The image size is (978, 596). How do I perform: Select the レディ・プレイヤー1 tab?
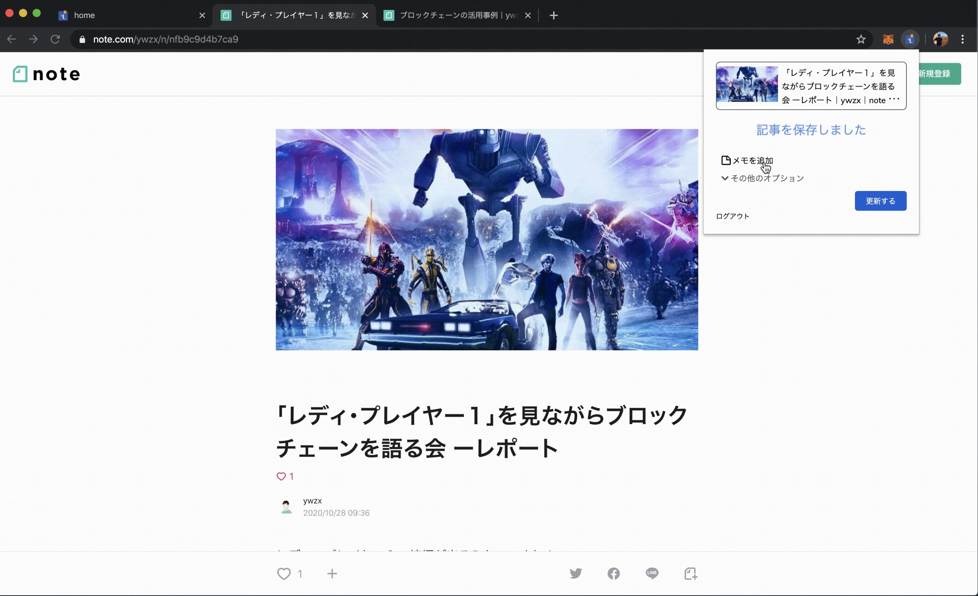(x=294, y=16)
